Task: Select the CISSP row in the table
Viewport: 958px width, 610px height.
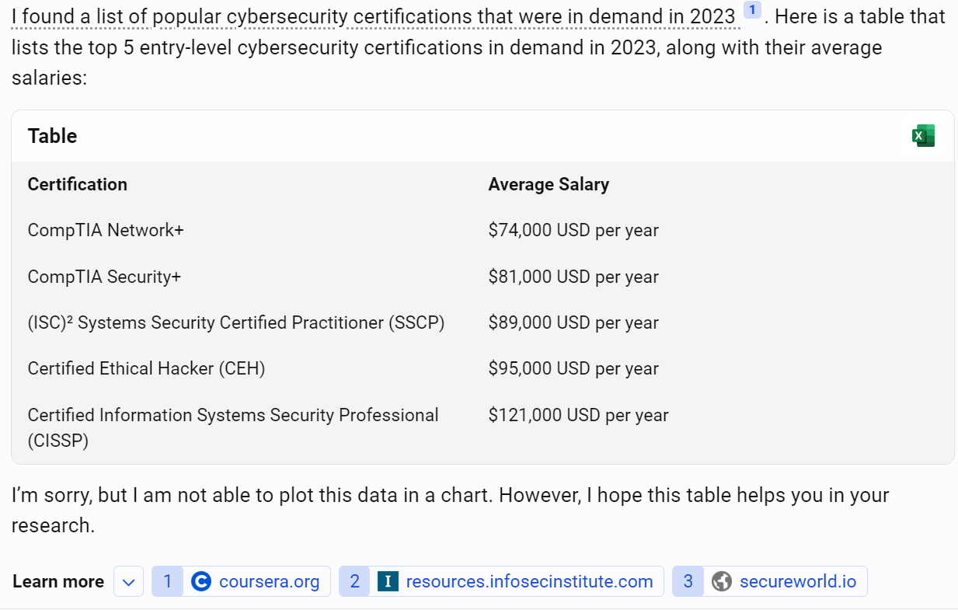Action: 233,427
